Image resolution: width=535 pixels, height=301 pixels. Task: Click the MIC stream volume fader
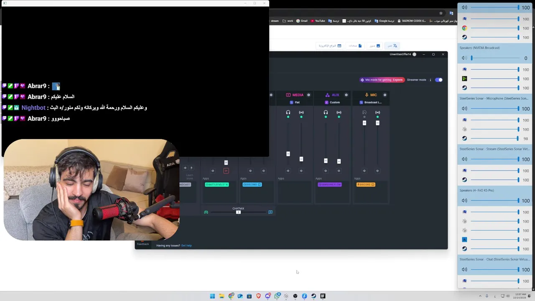pyautogui.click(x=377, y=123)
